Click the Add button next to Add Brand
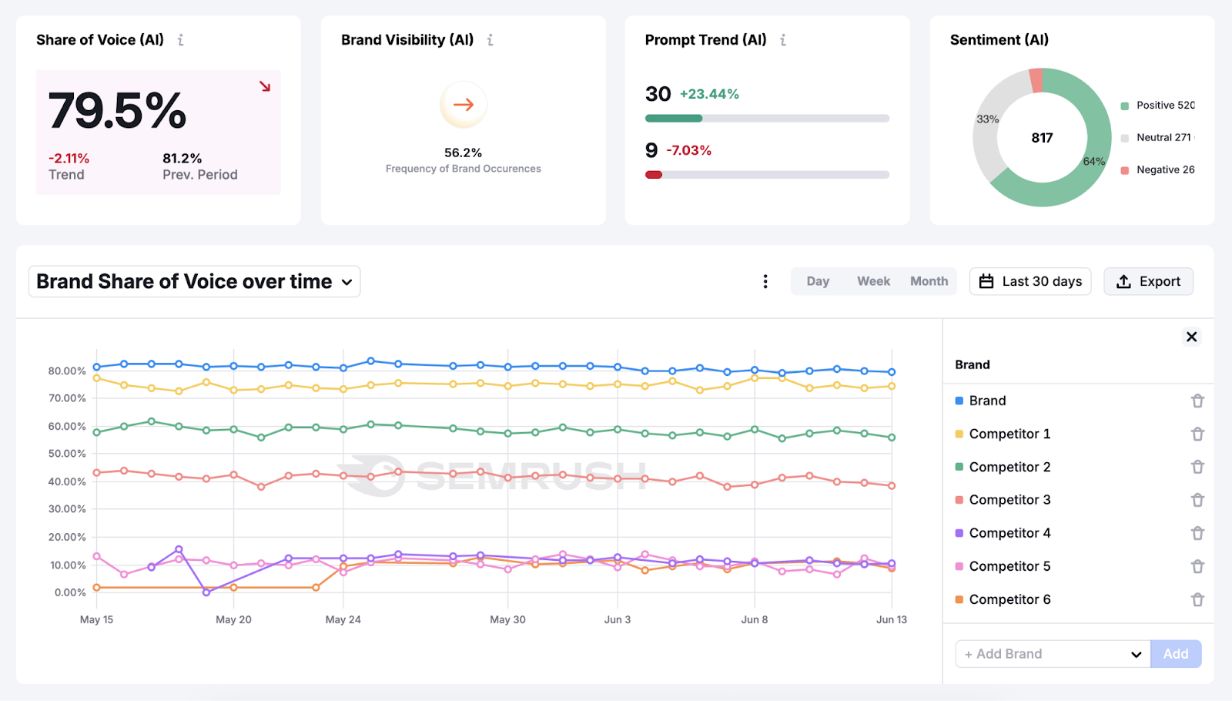The image size is (1232, 701). pos(1175,653)
